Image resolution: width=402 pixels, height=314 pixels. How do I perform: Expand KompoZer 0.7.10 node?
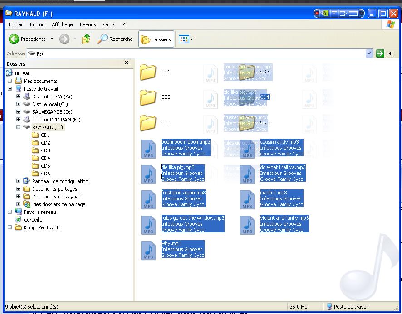(x=10, y=227)
